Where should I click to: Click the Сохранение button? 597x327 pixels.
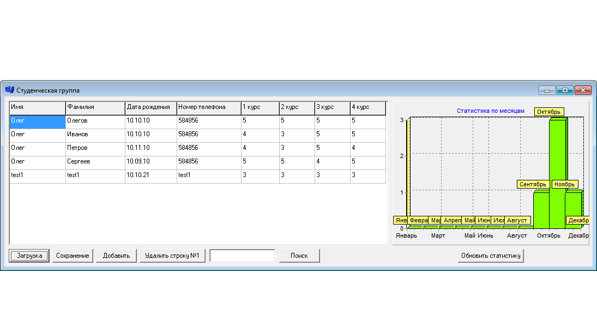click(73, 256)
